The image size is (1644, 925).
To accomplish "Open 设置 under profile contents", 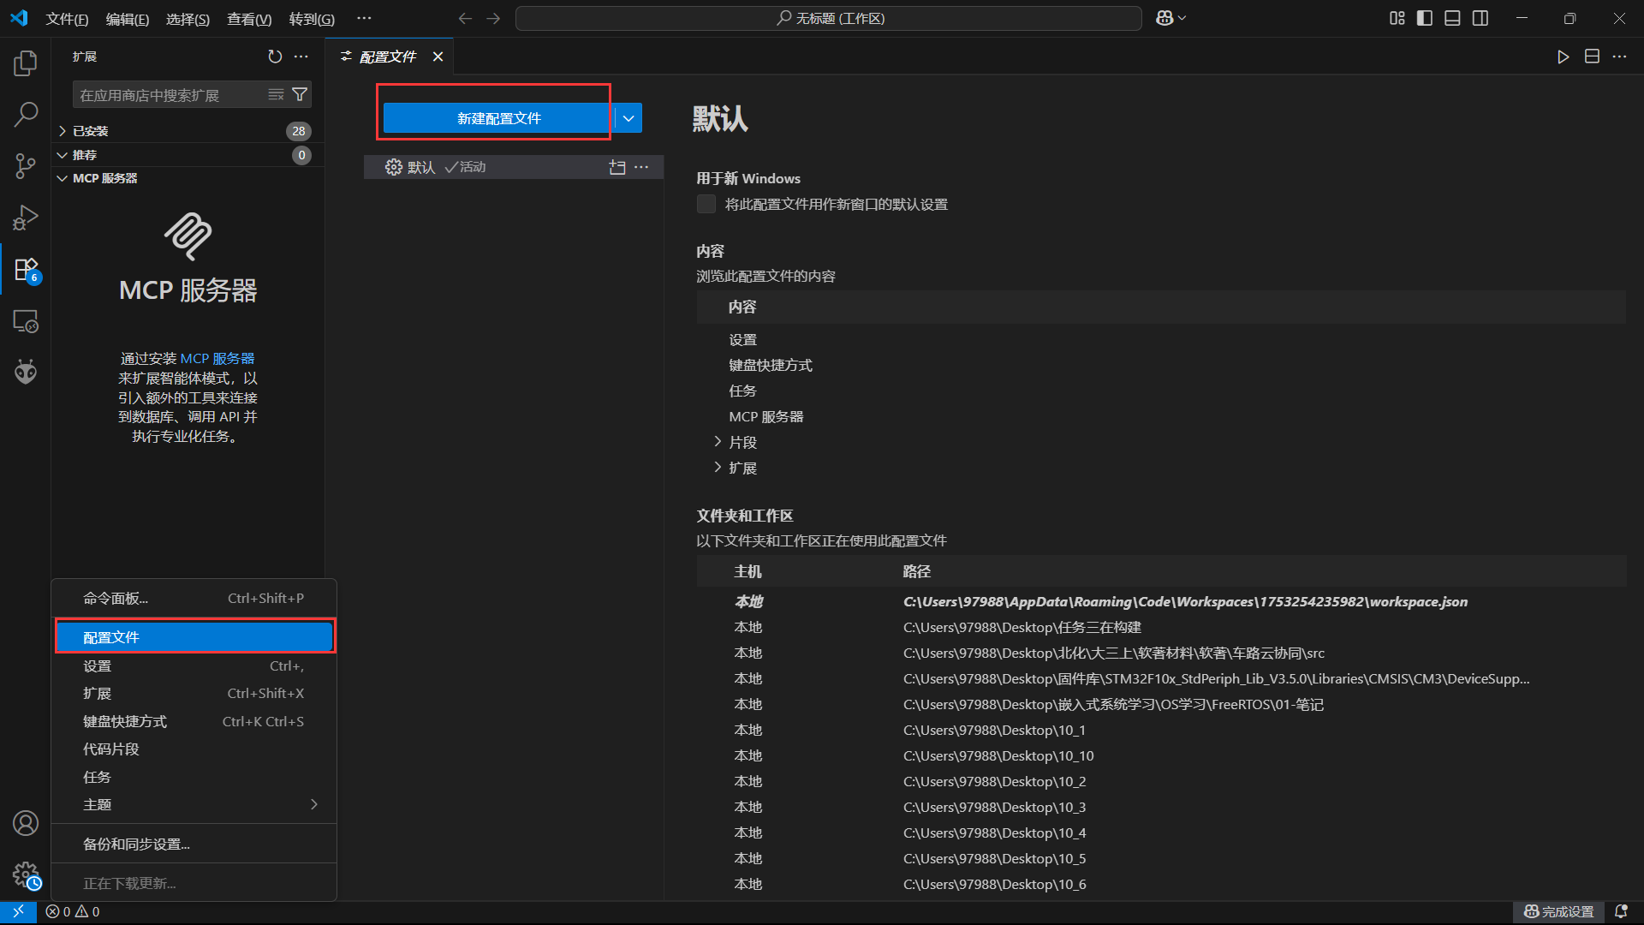I will [742, 340].
